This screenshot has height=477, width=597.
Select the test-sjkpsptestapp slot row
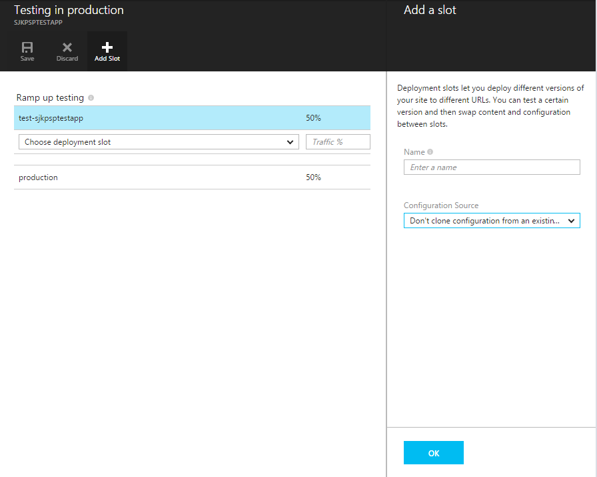[51, 118]
